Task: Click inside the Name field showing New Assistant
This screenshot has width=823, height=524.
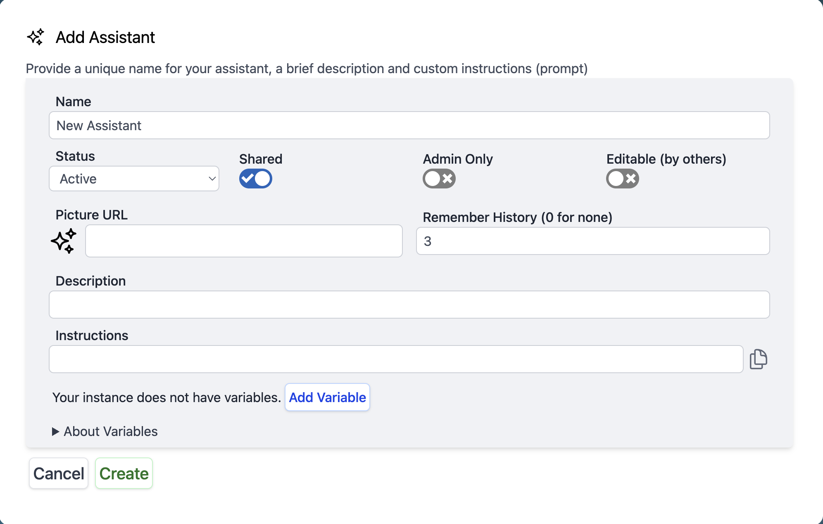Action: [x=409, y=125]
